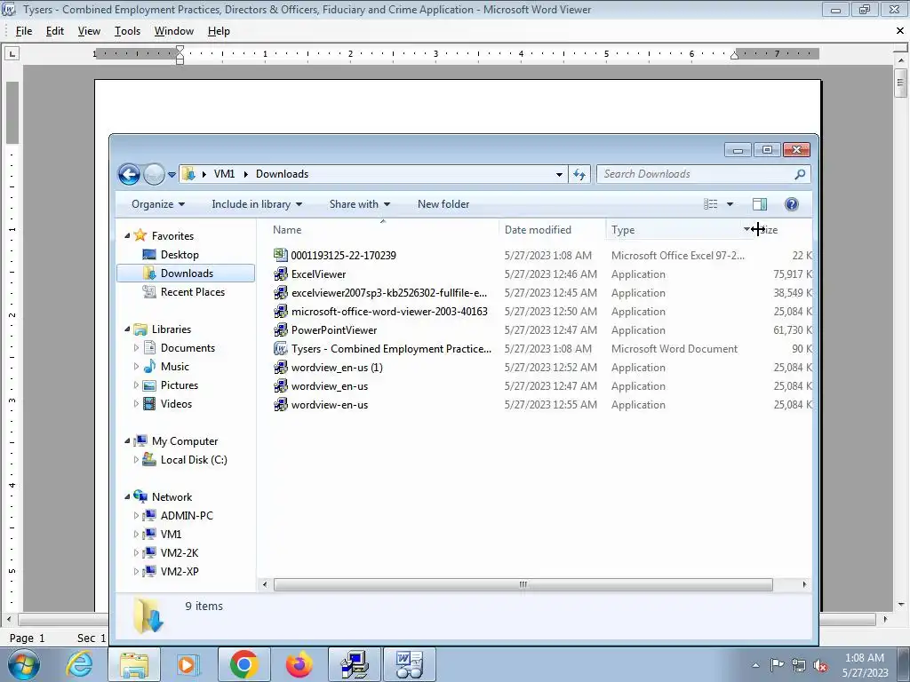Viewport: 910px width, 682px height.
Task: Sort files by Date modified column
Action: [552, 230]
